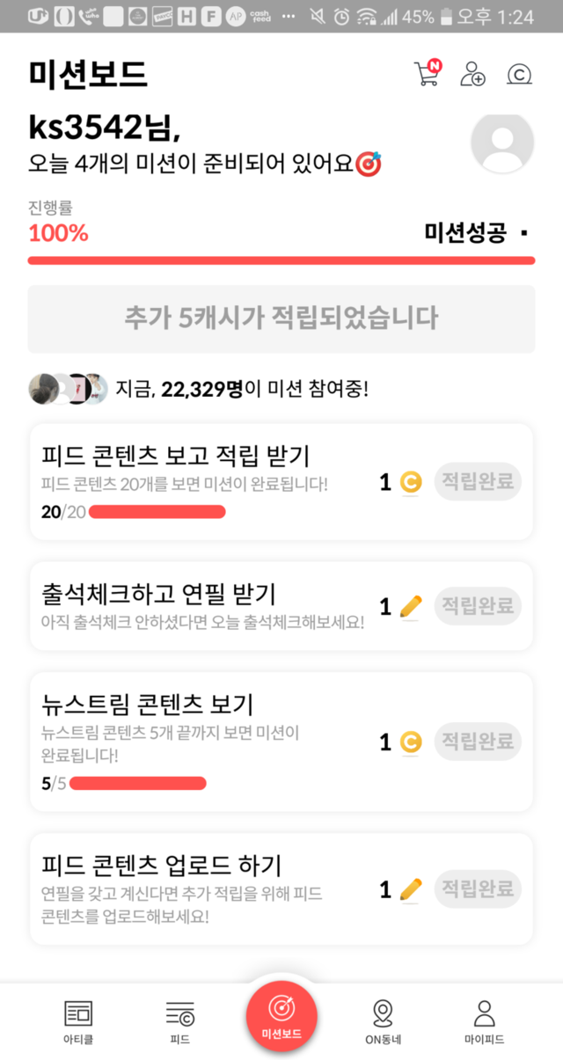Screen dimensions: 563x1060
Task: Tap 적립완료 for 피드 콘텐츠 보고 적립 받기
Action: coord(478,482)
